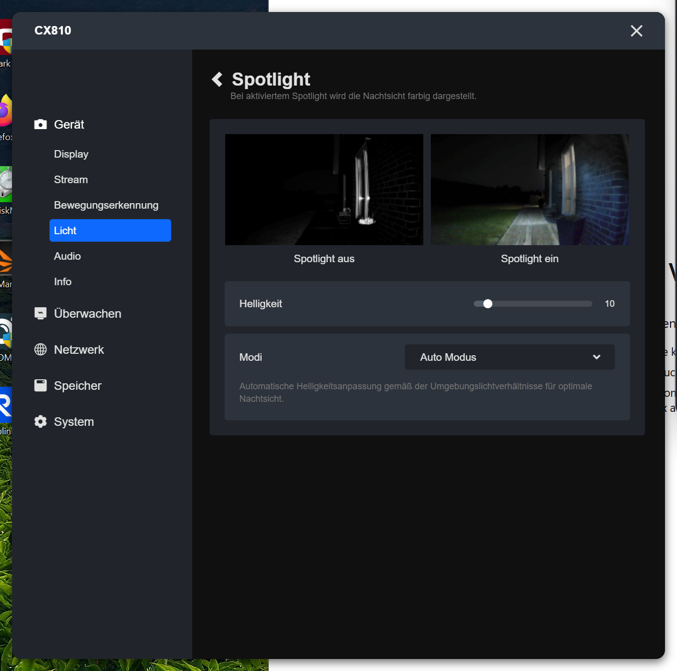677x671 pixels.
Task: Open the Stream settings page
Action: point(71,180)
